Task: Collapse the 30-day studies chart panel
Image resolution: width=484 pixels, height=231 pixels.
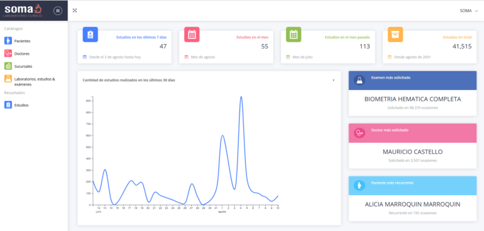Action: tap(333, 80)
